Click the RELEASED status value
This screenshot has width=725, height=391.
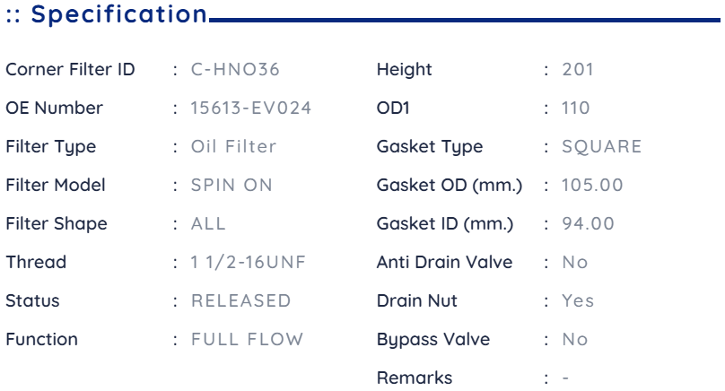pos(240,301)
